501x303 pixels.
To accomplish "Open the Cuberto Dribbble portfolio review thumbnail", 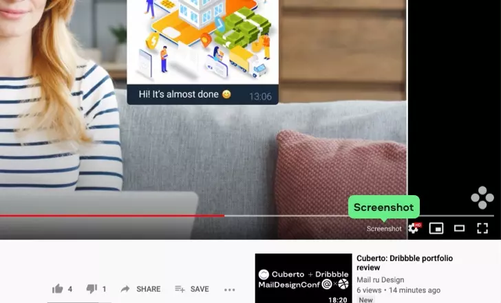I will pyautogui.click(x=303, y=278).
